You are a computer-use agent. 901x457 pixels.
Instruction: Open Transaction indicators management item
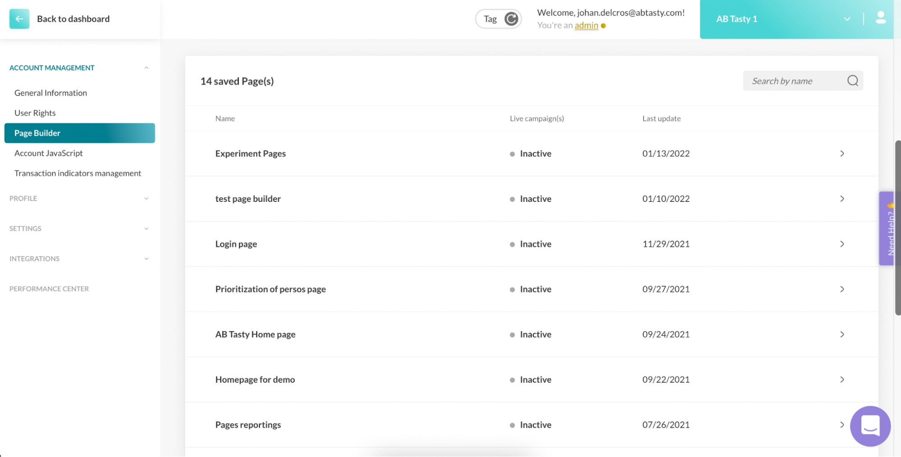[x=78, y=173]
